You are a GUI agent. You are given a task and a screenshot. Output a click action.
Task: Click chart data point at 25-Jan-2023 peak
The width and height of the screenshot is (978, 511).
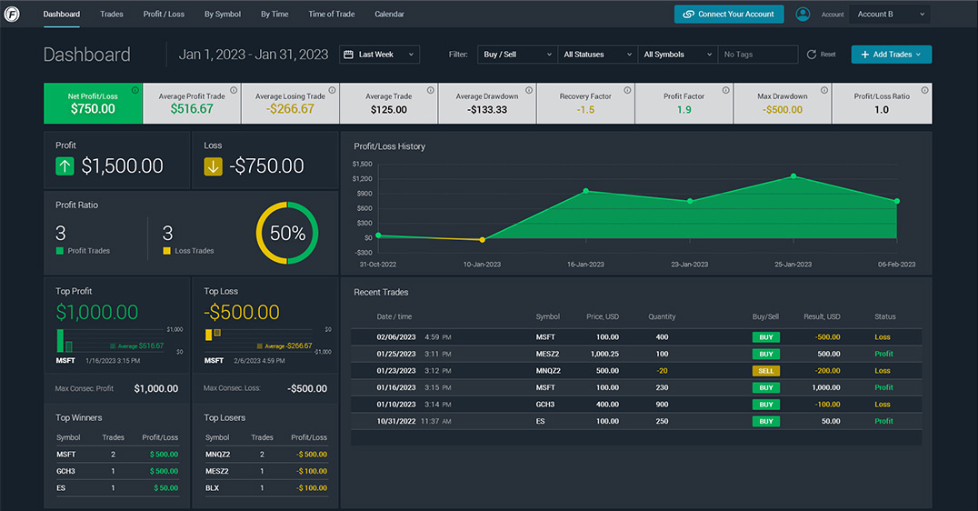click(793, 176)
